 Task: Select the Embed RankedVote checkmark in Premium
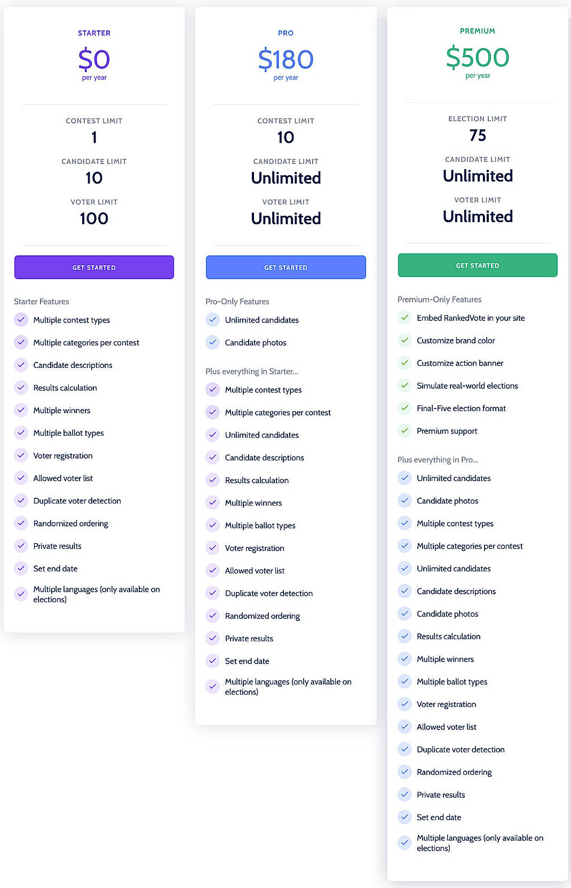(405, 317)
